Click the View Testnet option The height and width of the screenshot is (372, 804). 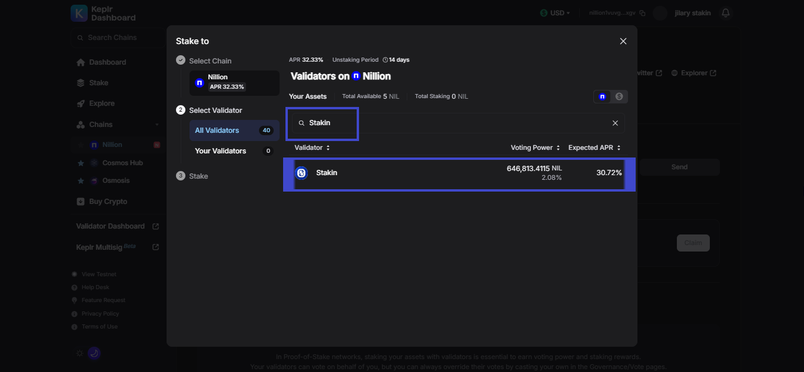99,274
